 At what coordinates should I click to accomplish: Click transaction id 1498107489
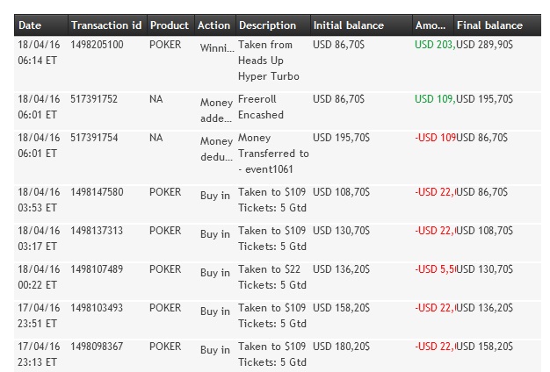(97, 269)
